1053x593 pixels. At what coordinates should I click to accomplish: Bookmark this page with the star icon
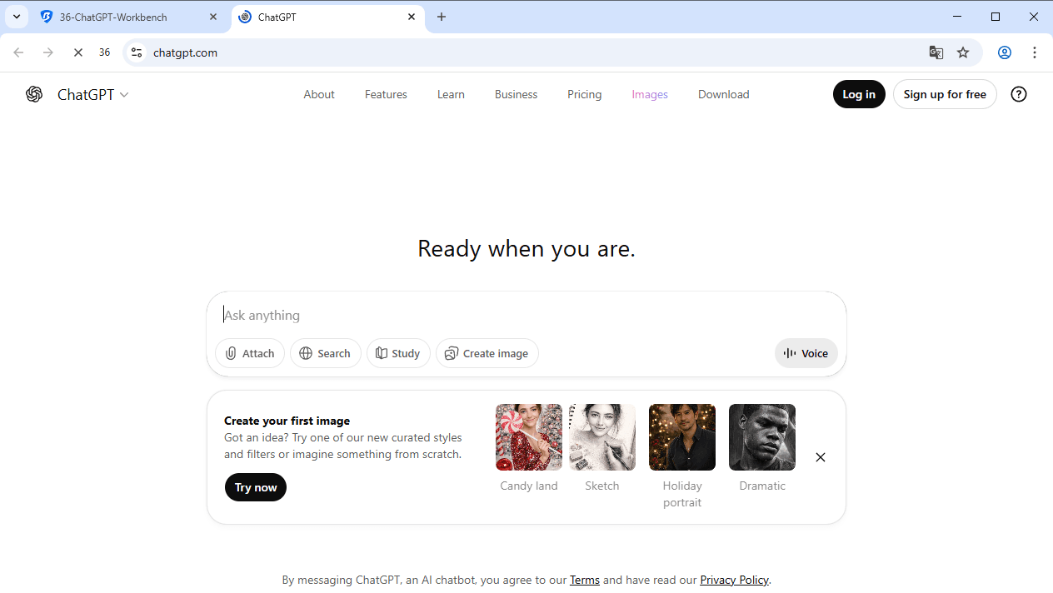963,52
